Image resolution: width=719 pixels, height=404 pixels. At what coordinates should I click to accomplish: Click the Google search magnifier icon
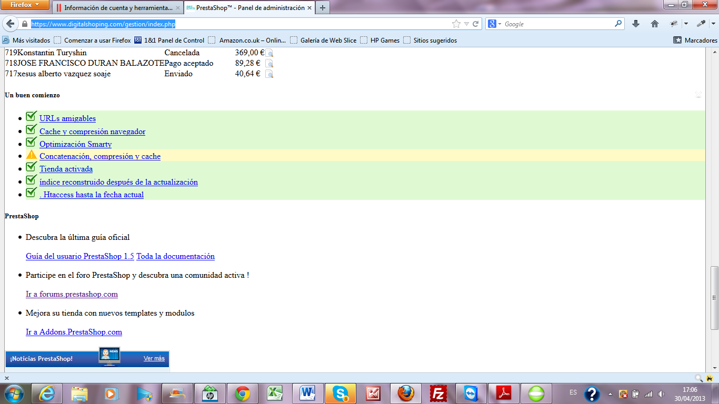tap(618, 24)
